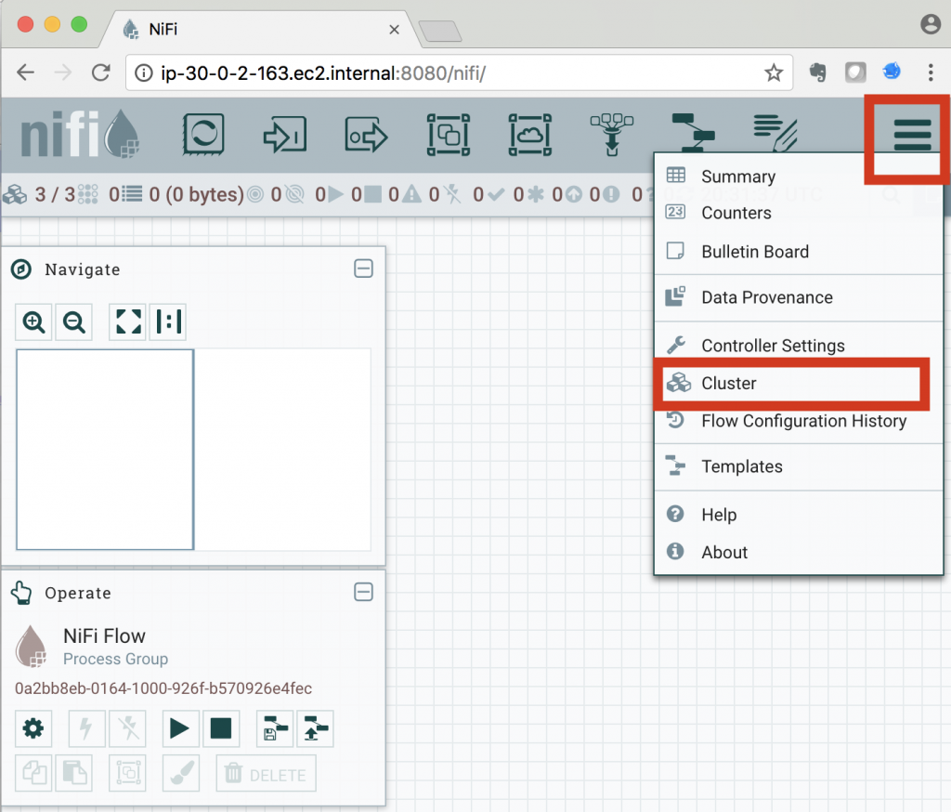951x812 pixels.
Task: Disable components using the crossed lightning icon
Action: point(127,728)
